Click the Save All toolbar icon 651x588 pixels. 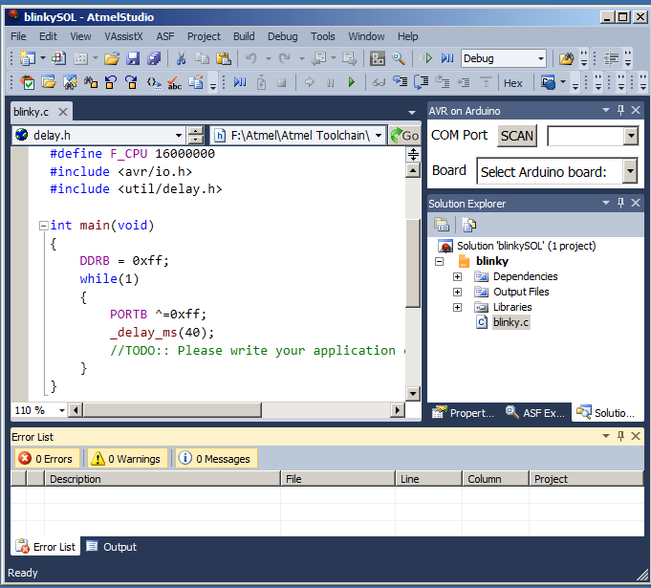click(154, 58)
